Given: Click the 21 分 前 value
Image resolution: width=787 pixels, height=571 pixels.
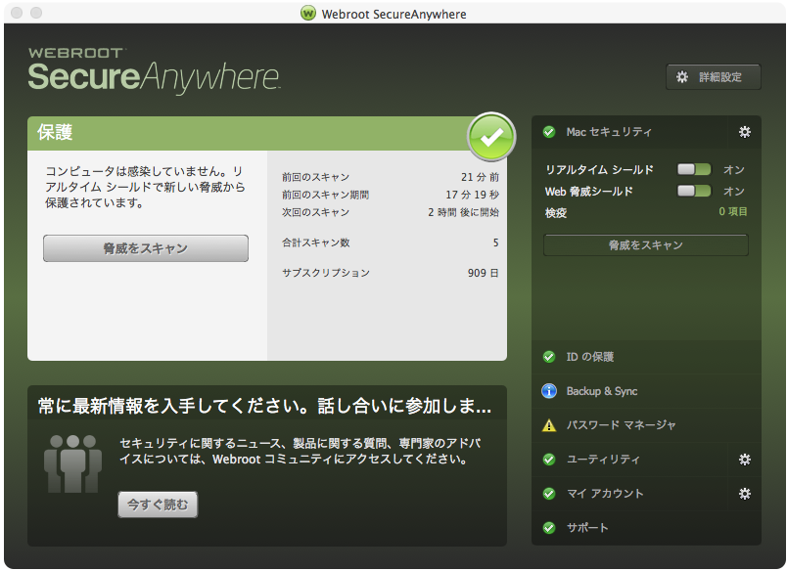Looking at the screenshot, I should [480, 177].
